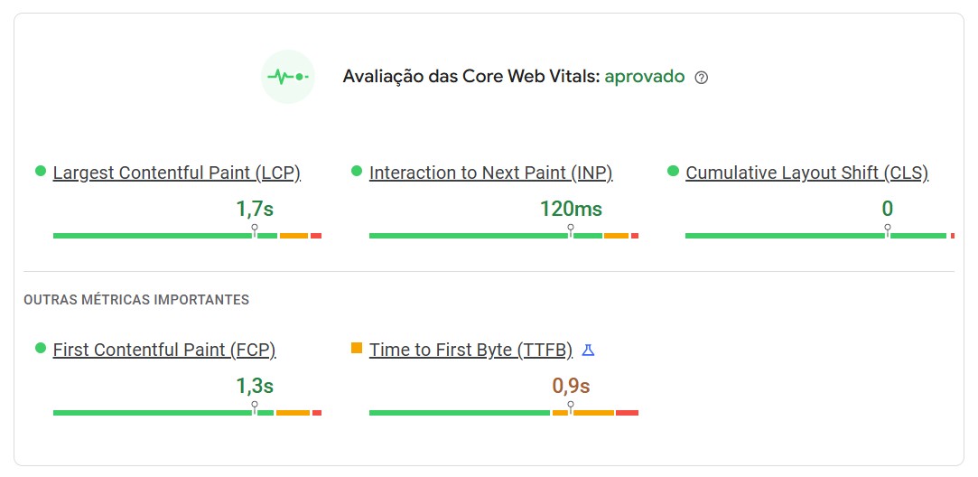Click the TTFB experimental flask icon

pos(588,350)
